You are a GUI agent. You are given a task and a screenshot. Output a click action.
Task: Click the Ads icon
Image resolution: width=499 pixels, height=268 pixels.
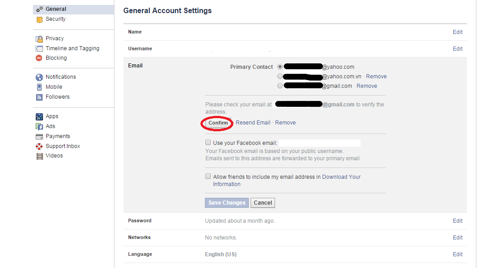click(39, 127)
